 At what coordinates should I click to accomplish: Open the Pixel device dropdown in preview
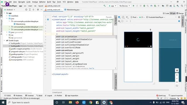134,17
